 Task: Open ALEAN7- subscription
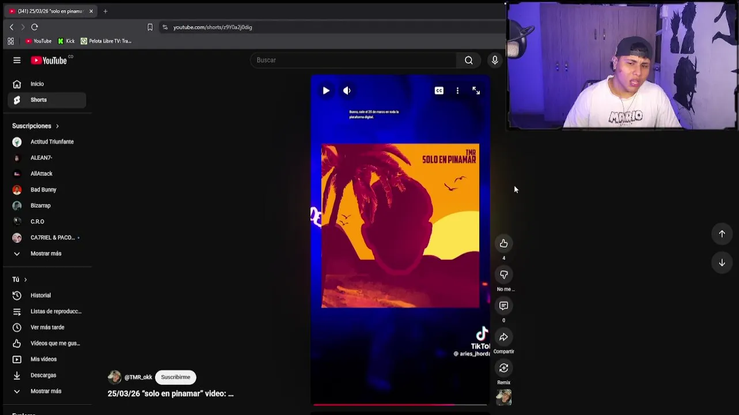pos(47,157)
